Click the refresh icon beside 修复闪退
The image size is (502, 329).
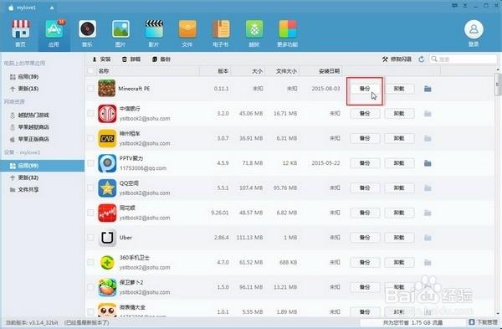(x=422, y=59)
